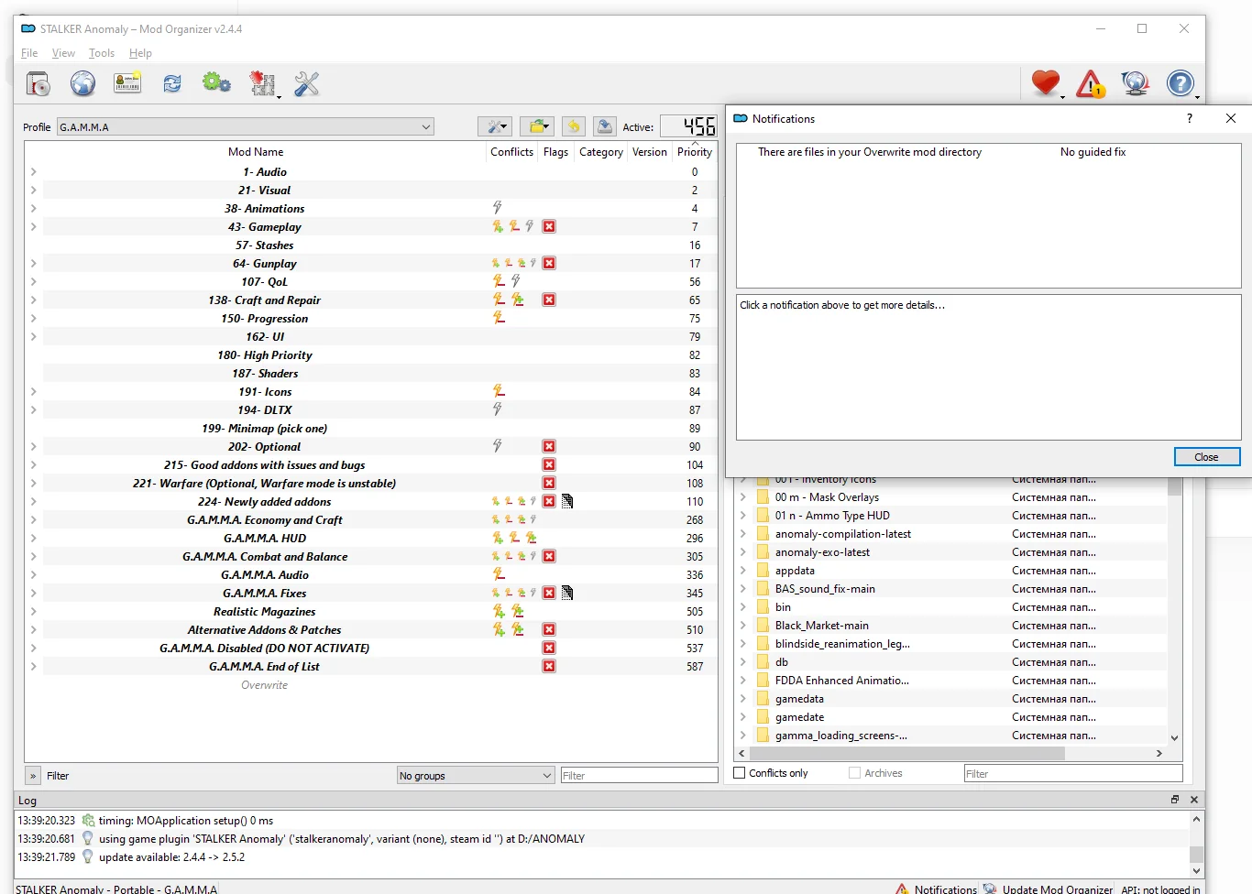Image resolution: width=1252 pixels, height=894 pixels.
Task: Expand the 138- Craft and Repair separator
Action: [x=34, y=300]
